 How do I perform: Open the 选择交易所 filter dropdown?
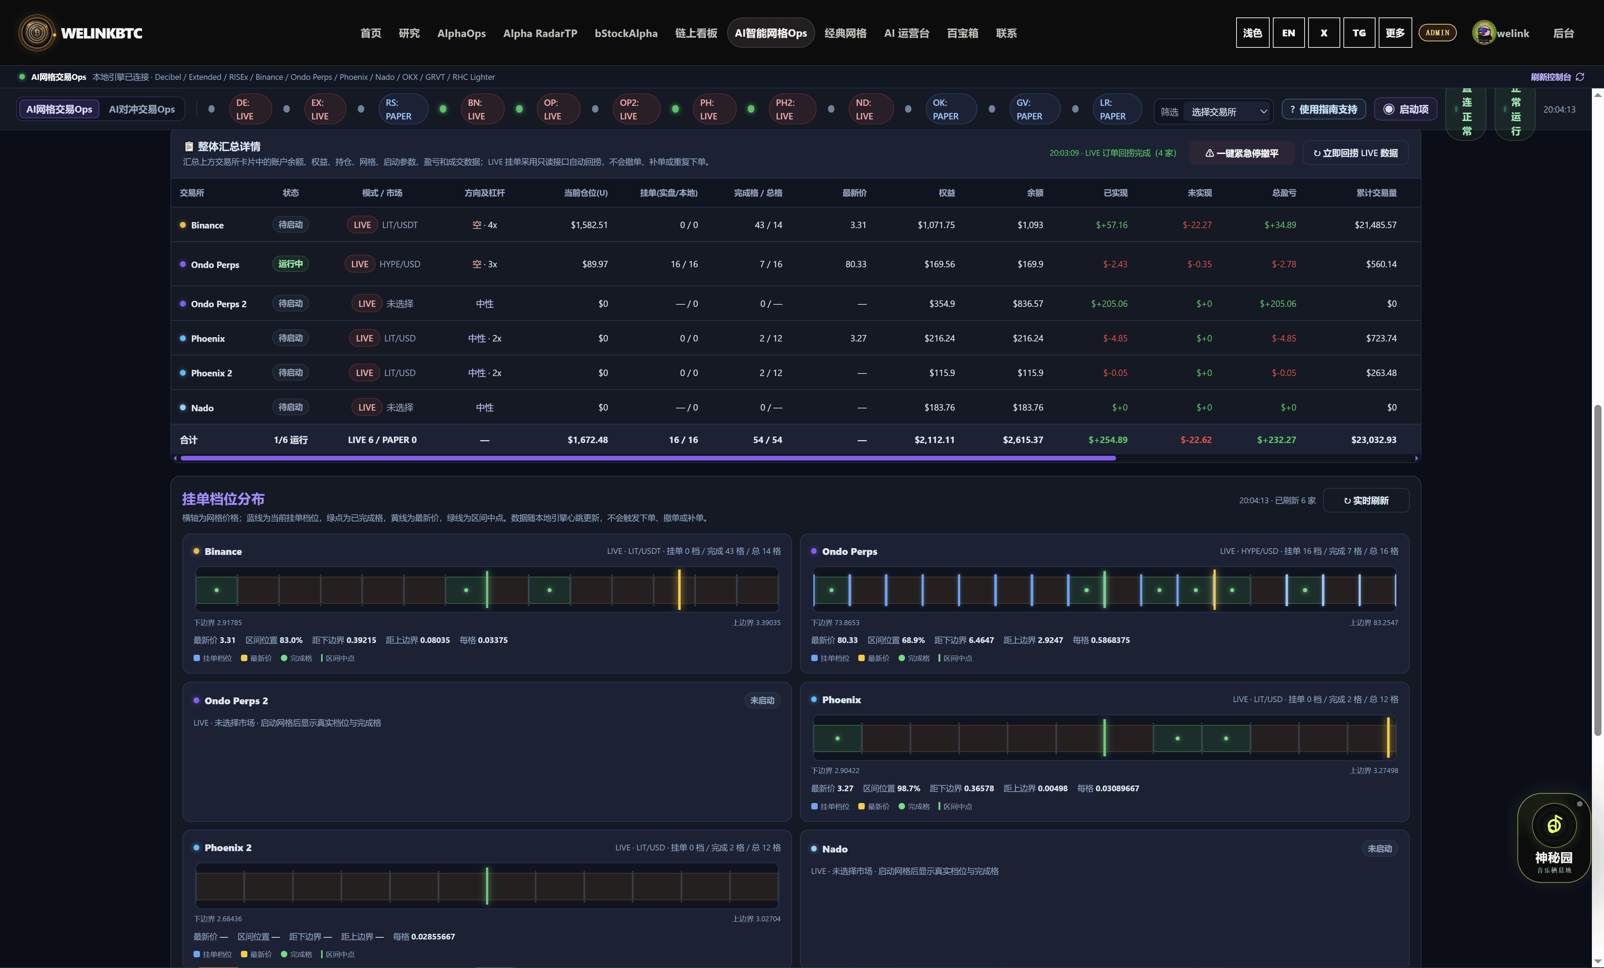click(x=1228, y=111)
